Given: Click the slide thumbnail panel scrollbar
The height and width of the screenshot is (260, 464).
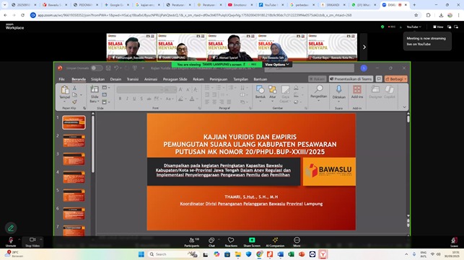Looking at the screenshot, I should coord(93,144).
